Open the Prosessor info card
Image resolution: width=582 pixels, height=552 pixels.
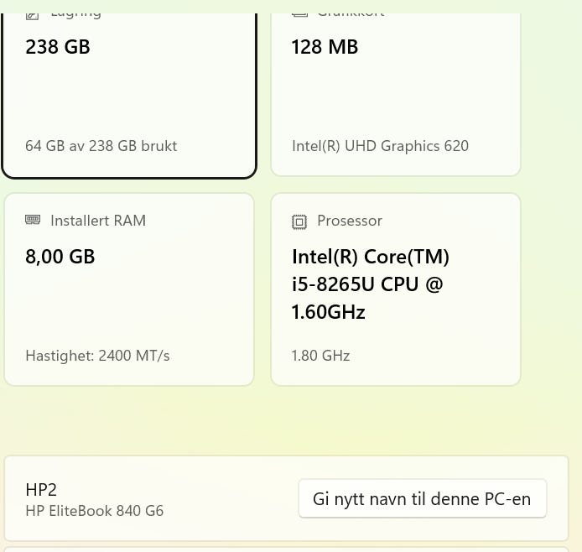pyautogui.click(x=396, y=289)
